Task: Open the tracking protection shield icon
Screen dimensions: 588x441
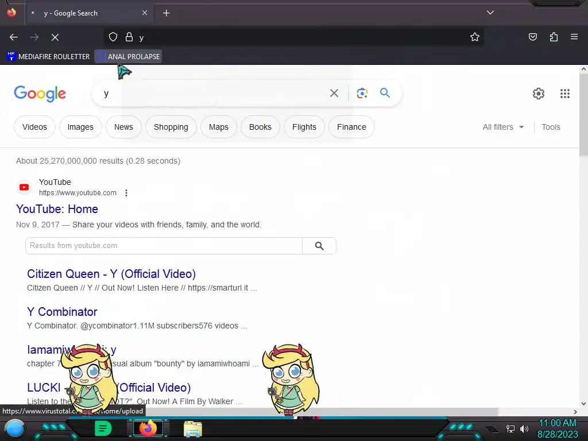Action: tap(113, 37)
